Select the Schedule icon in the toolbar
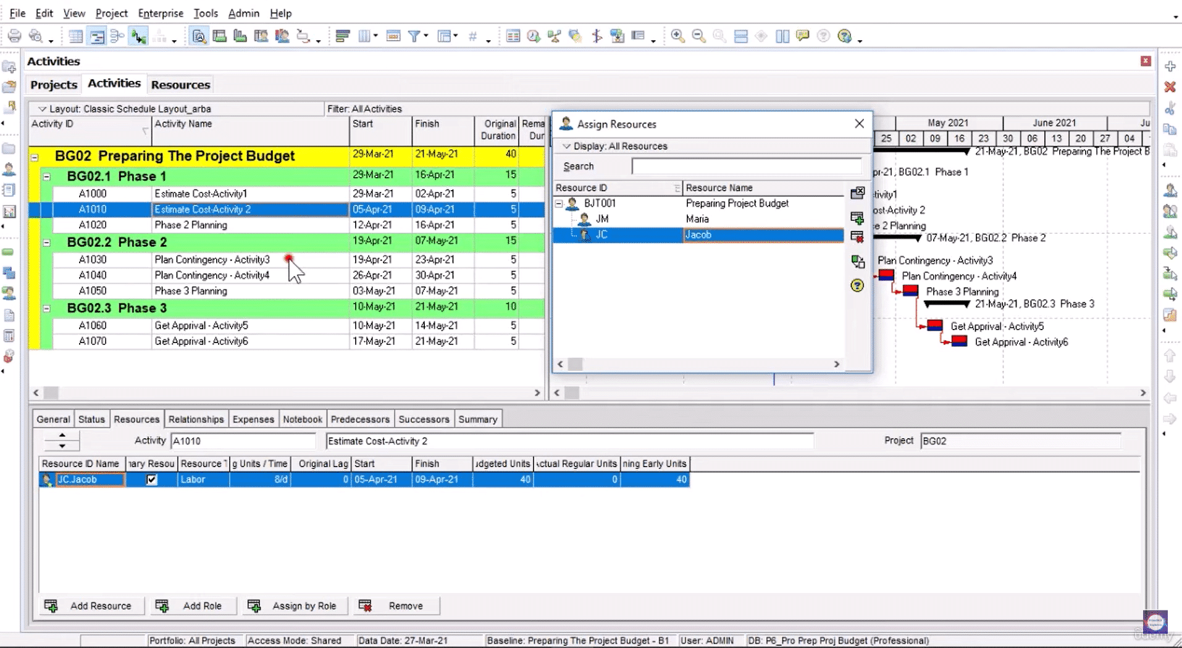This screenshot has height=648, width=1182. coord(533,36)
